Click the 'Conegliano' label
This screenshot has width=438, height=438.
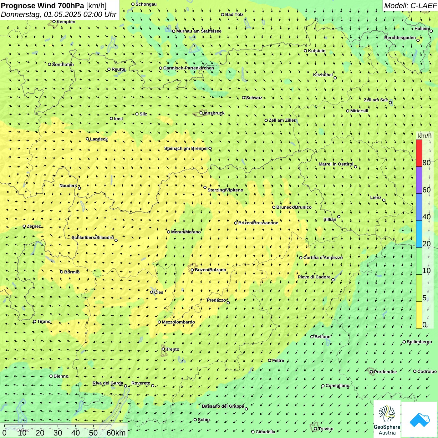click(337, 385)
